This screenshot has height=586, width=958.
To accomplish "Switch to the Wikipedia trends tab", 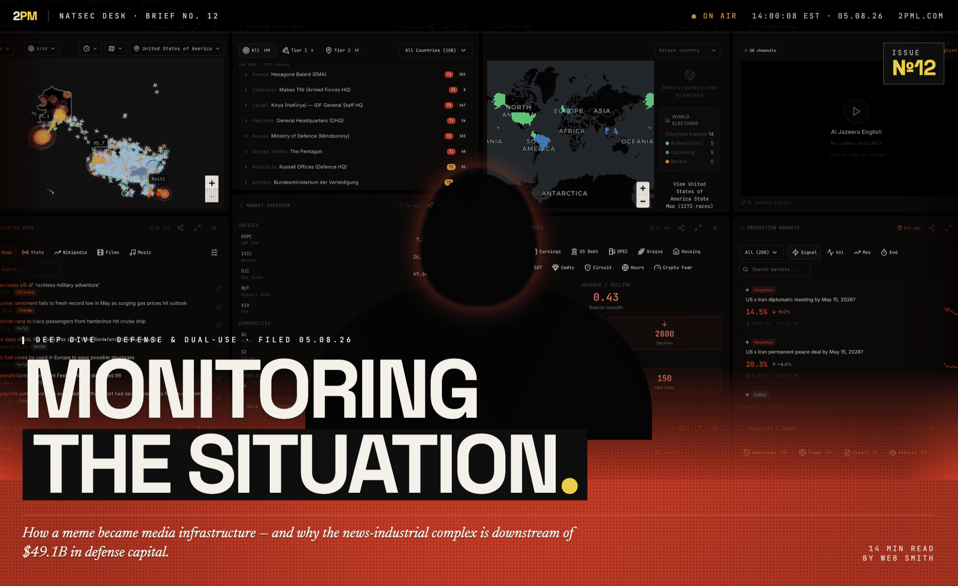I will point(70,252).
